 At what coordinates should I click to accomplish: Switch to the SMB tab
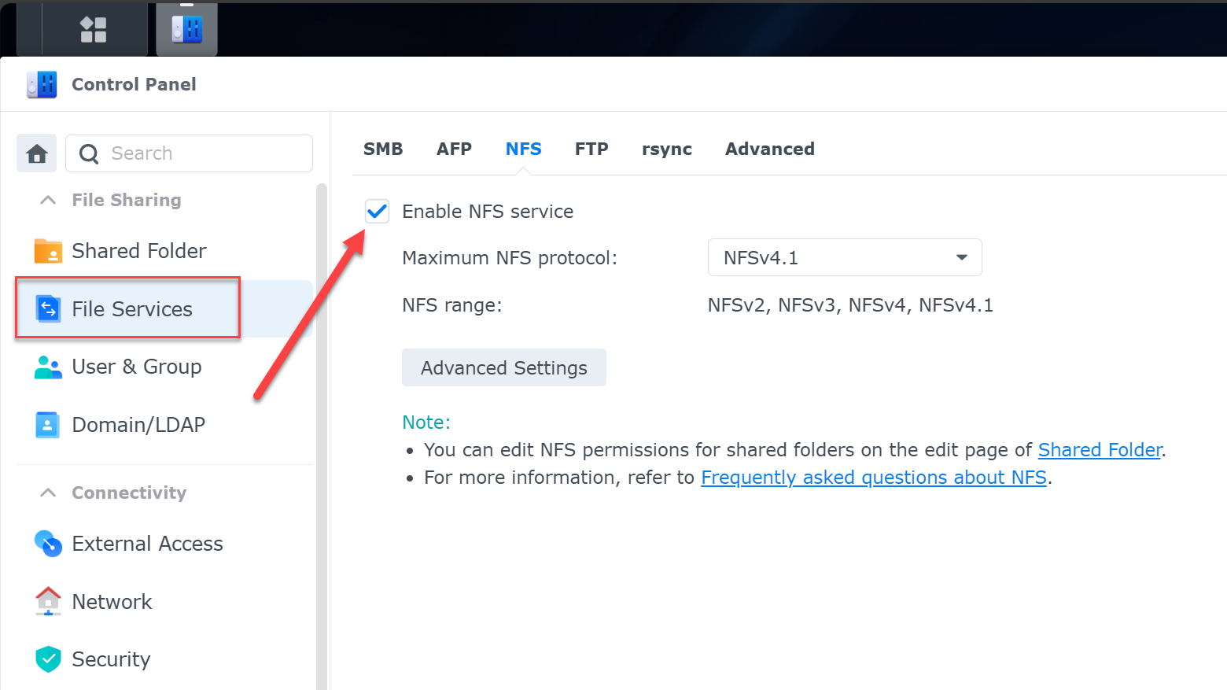383,149
